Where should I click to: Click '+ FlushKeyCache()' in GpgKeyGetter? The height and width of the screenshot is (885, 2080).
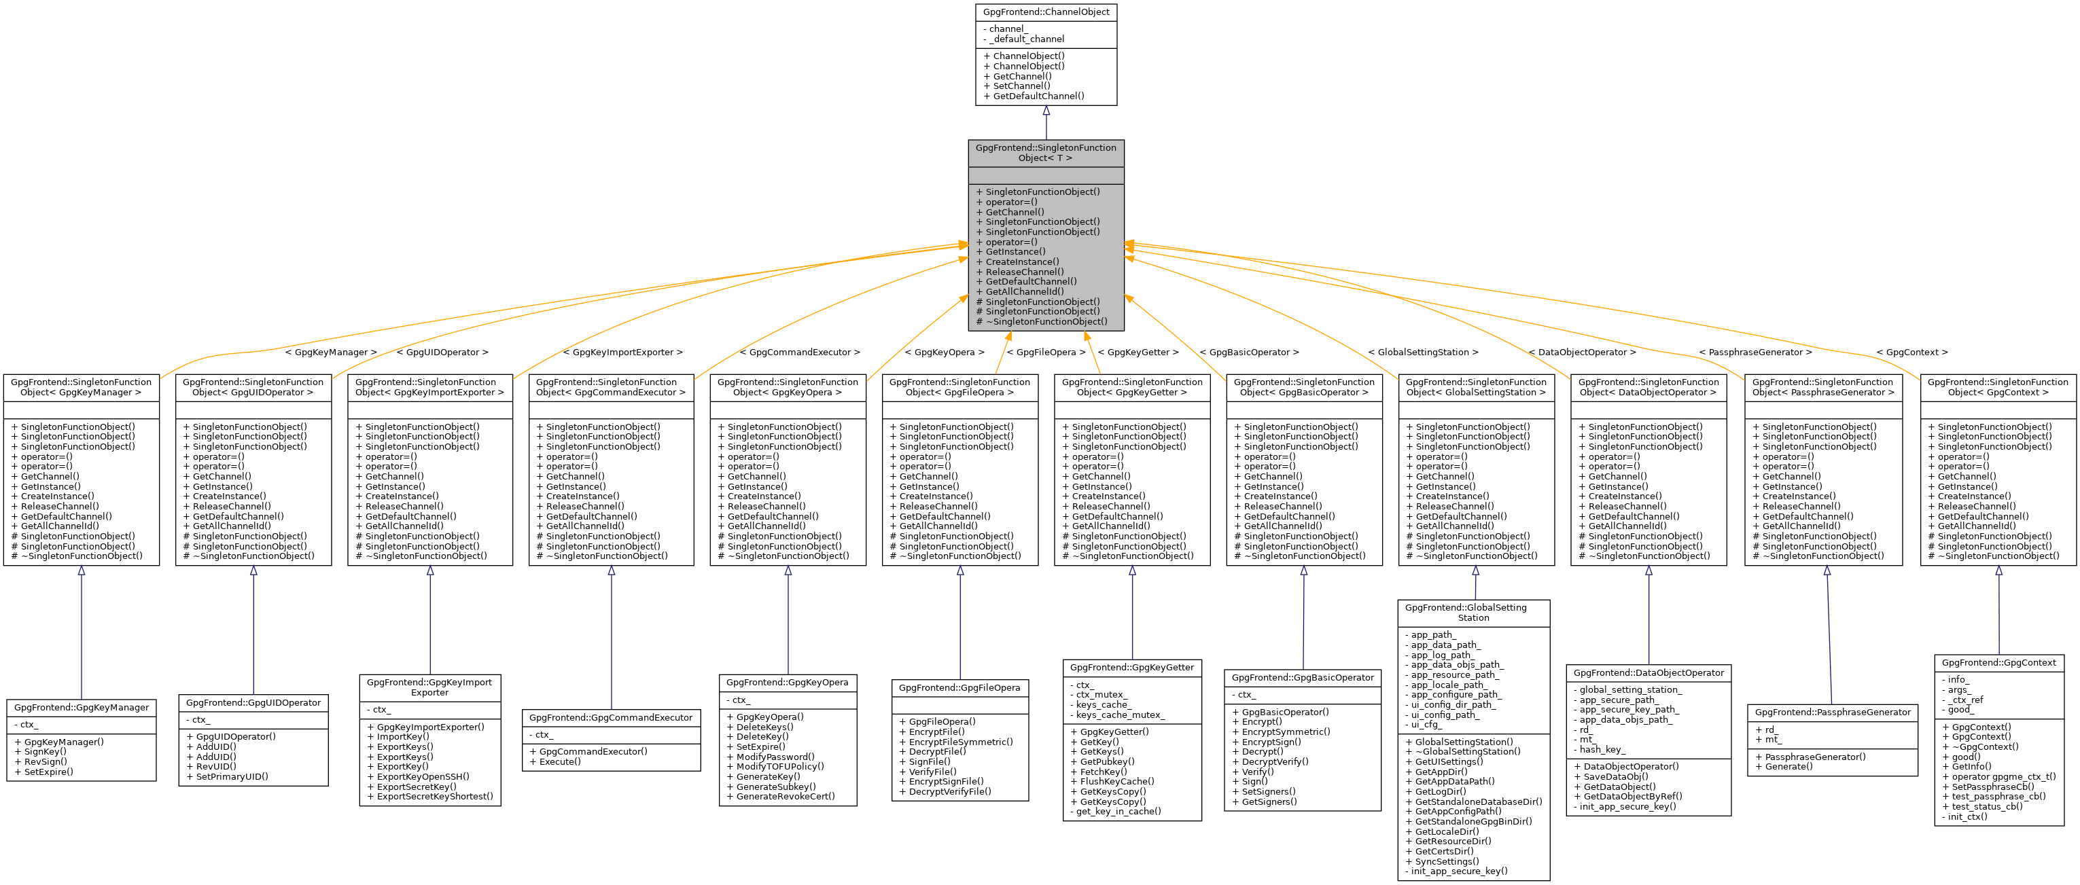click(x=1112, y=782)
